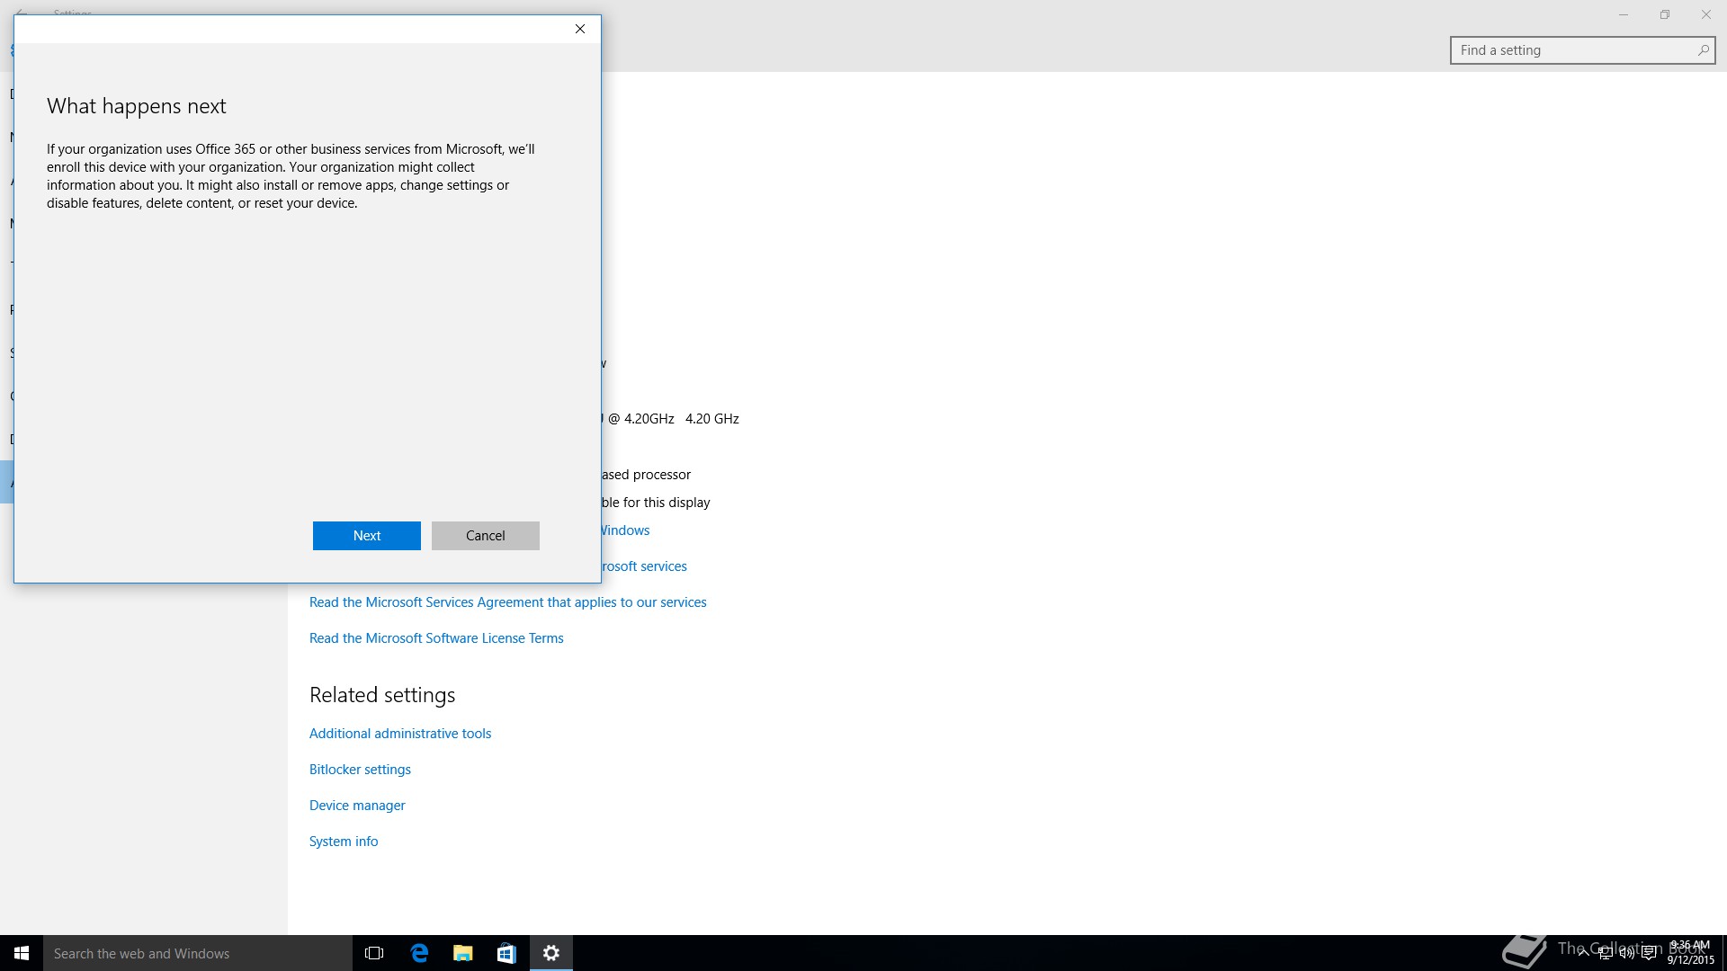The width and height of the screenshot is (1727, 971).
Task: Select the Settings gear taskbar icon
Action: click(551, 953)
